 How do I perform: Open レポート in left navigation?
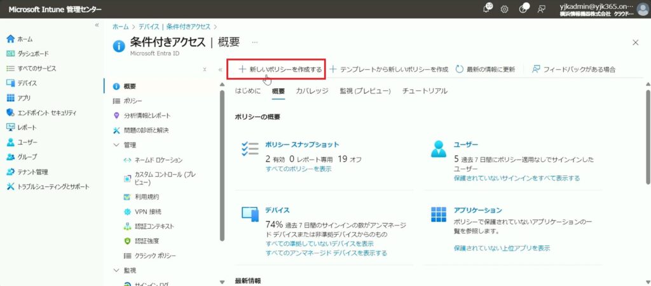22,128
